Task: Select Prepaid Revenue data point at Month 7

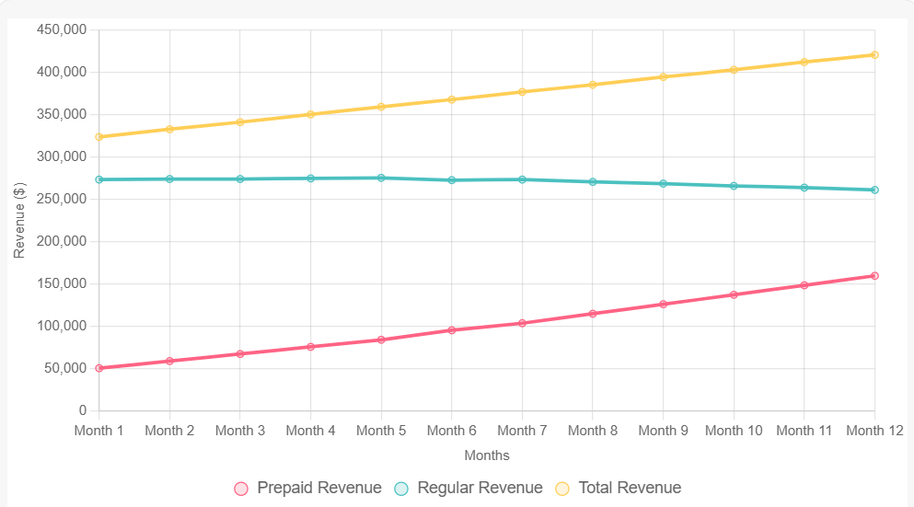Action: coord(522,323)
